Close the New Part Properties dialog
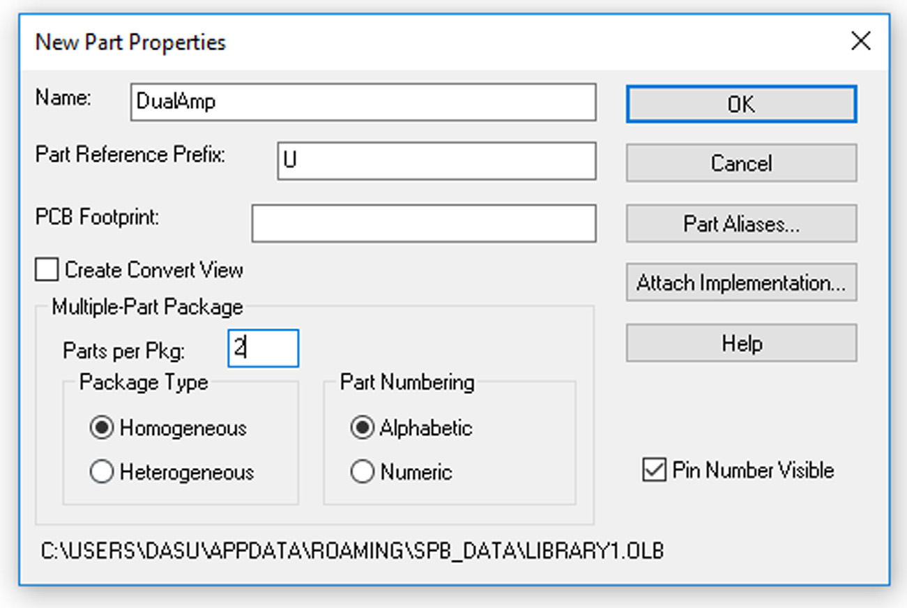The width and height of the screenshot is (907, 608). click(x=861, y=41)
